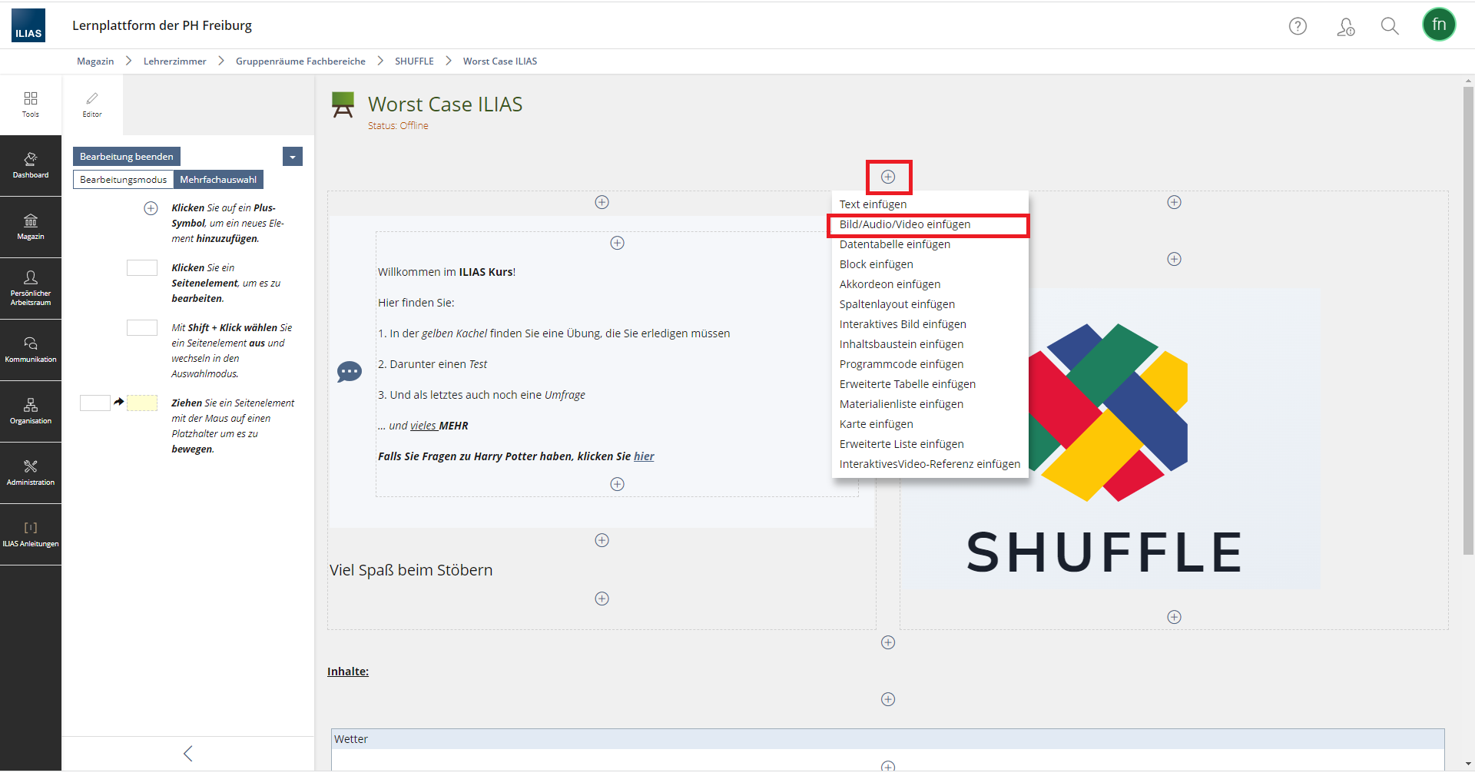
Task: Click the scrollbar down arrow
Action: (1467, 764)
